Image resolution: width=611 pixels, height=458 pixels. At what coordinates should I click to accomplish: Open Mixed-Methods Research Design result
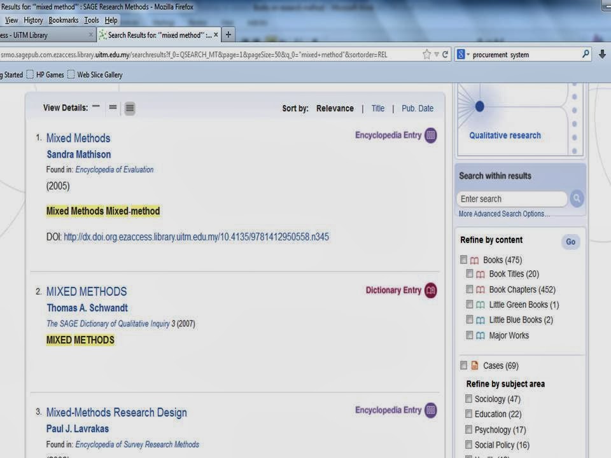(x=116, y=412)
